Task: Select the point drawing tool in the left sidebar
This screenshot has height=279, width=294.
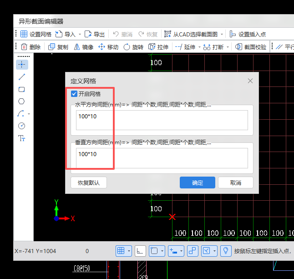Action: pyautogui.click(x=22, y=65)
